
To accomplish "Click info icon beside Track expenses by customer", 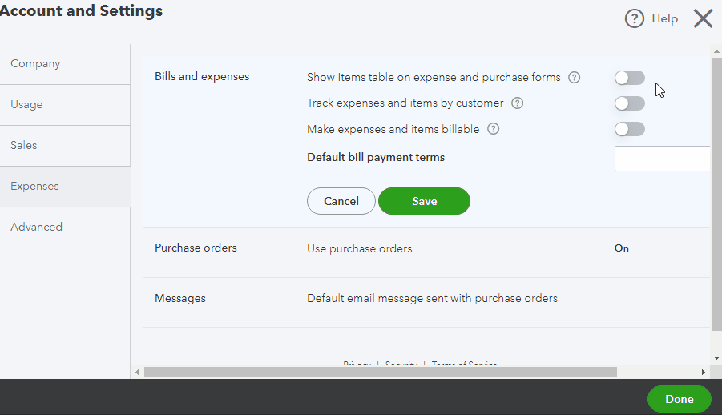I will pos(518,103).
